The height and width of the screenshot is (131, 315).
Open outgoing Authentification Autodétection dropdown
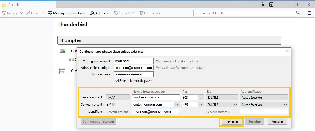[x=264, y=105]
